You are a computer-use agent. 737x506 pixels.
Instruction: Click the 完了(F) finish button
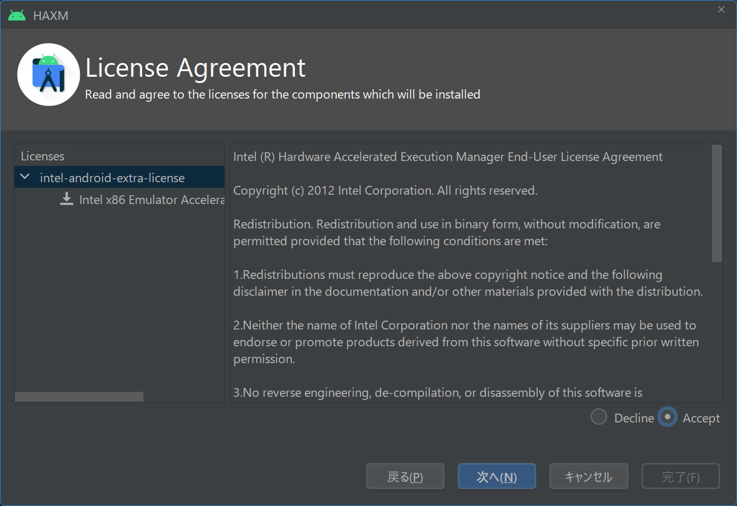[680, 477]
